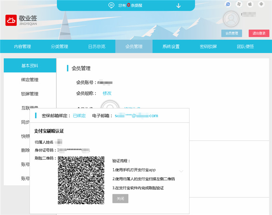Select 基本资料 in the sidebar
This screenshot has width=272, height=215.
coord(30,65)
